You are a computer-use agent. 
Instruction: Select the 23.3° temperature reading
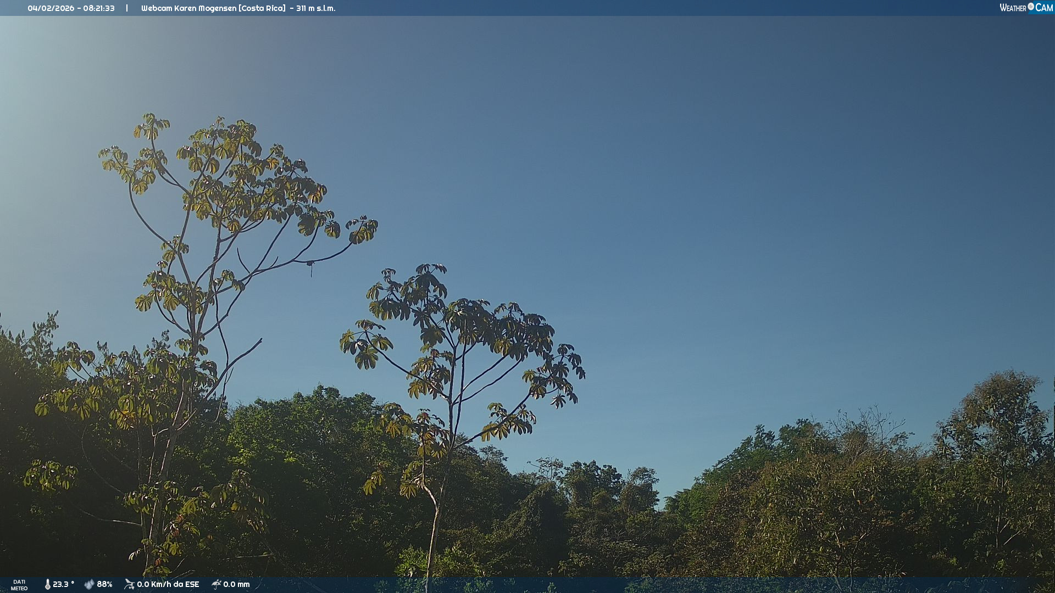[63, 584]
